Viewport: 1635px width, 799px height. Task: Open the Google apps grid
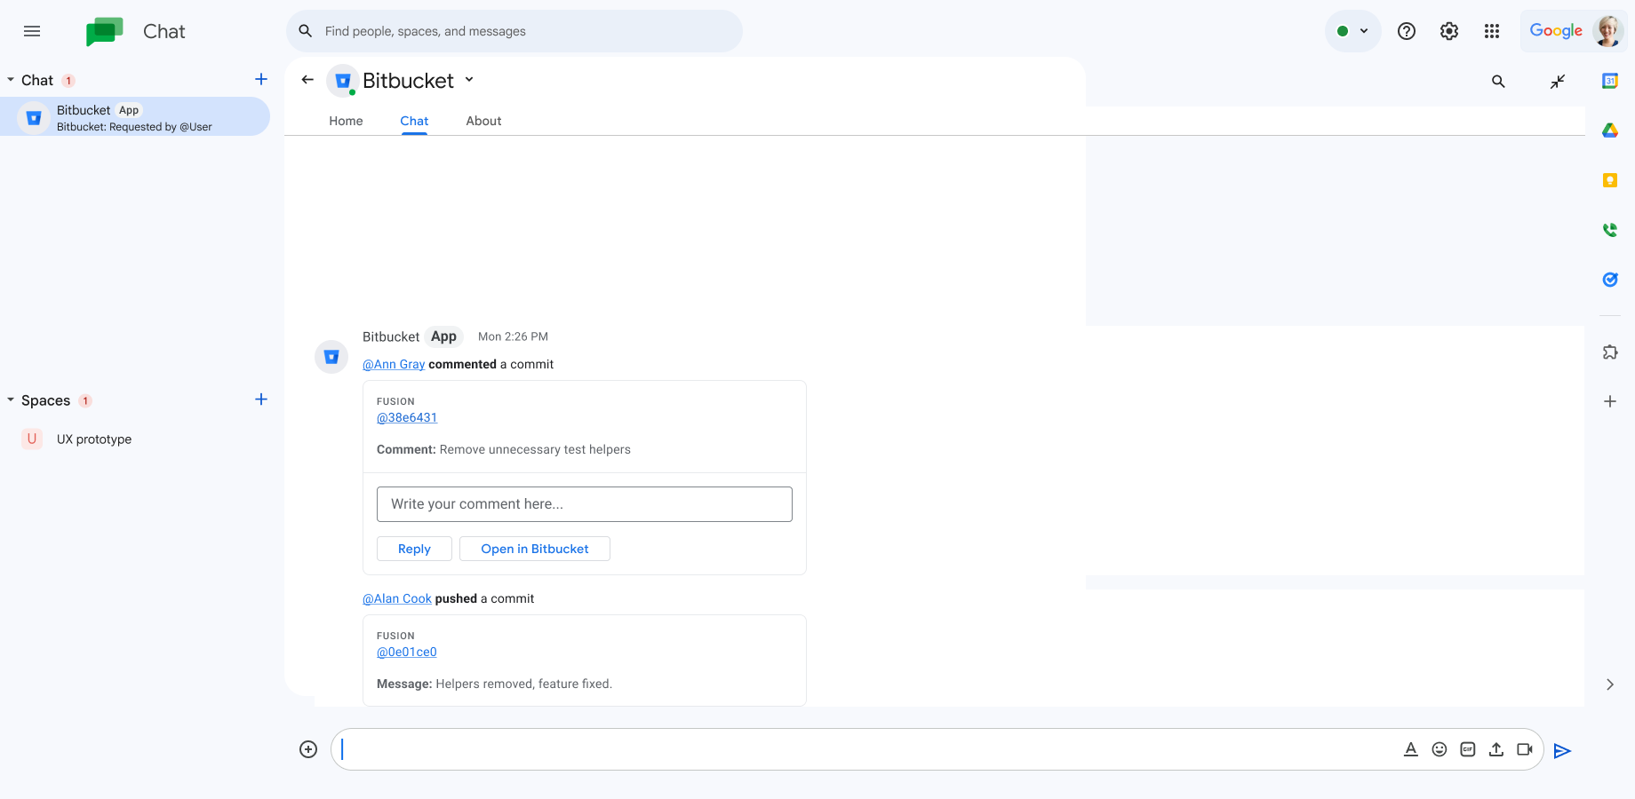1492,31
